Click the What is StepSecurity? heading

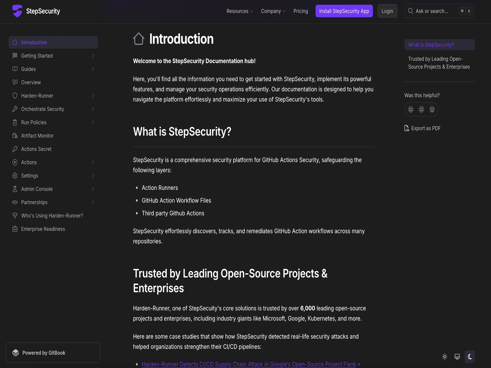(x=182, y=132)
